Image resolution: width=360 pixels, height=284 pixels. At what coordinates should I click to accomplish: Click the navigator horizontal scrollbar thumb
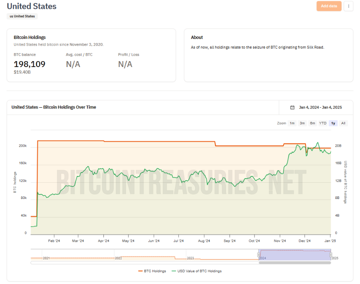(x=295, y=263)
